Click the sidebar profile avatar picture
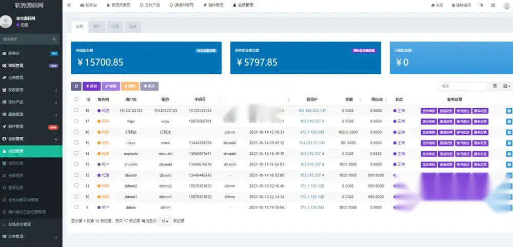 pos(6,22)
